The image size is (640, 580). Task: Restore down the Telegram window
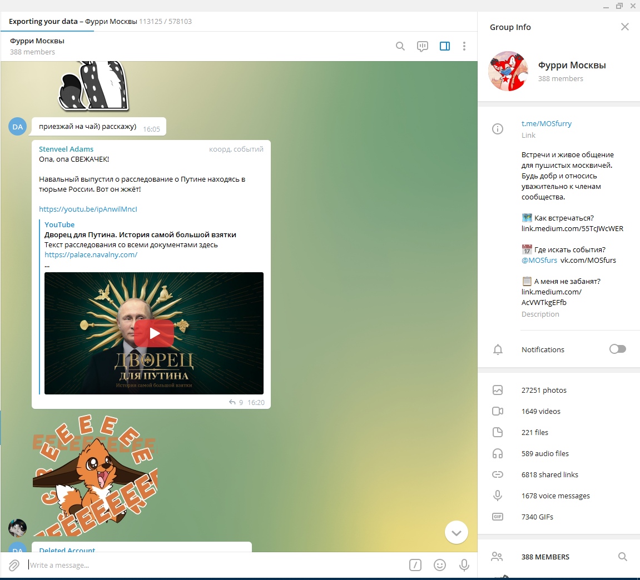coord(619,6)
